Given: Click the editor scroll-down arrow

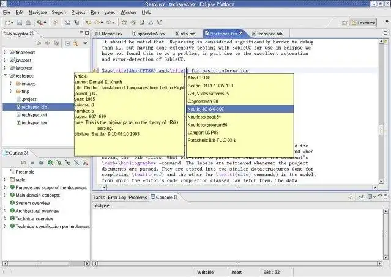Looking at the screenshot, I should (x=381, y=181).
